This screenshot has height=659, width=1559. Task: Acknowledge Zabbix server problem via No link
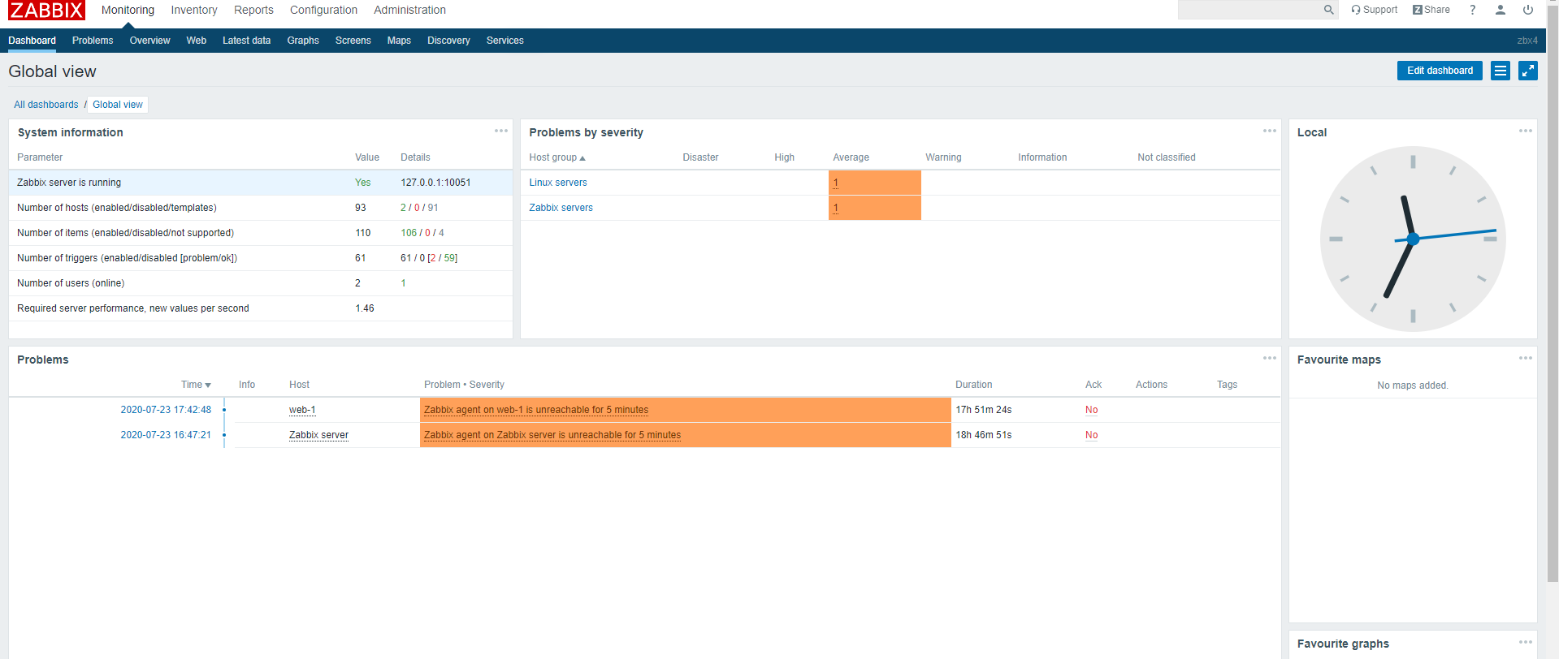pyautogui.click(x=1091, y=435)
